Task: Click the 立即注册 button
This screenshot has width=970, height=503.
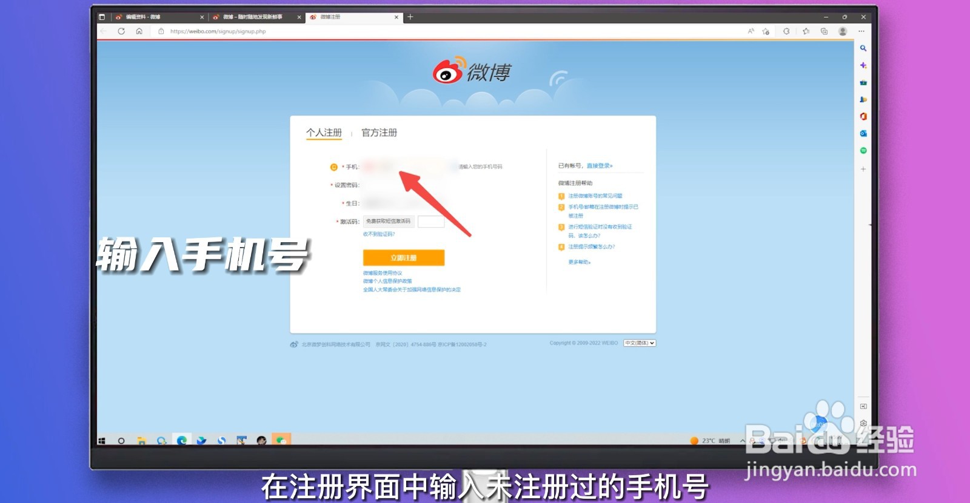Action: coord(404,258)
